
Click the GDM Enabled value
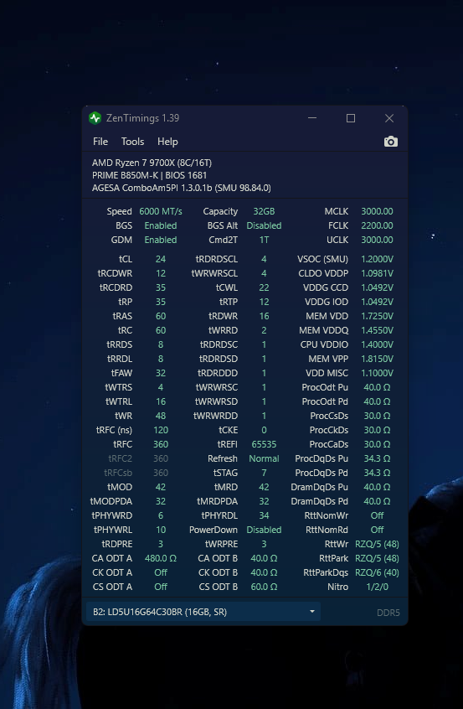[161, 240]
